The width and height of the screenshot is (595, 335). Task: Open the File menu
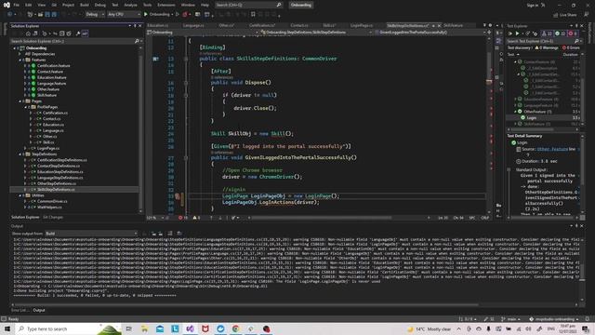pyautogui.click(x=17, y=5)
